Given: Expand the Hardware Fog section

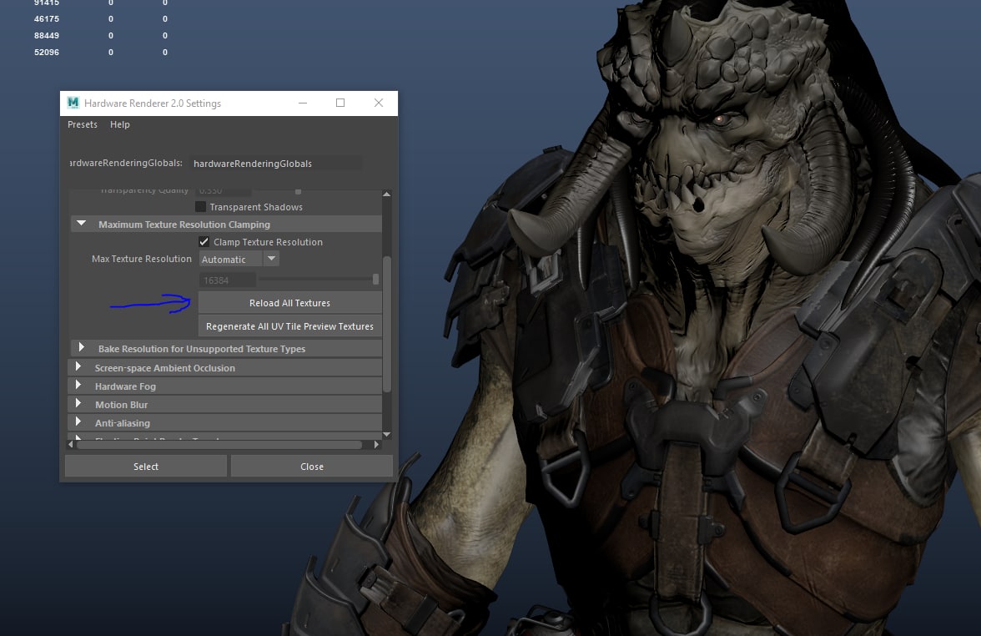Looking at the screenshot, I should (x=78, y=385).
